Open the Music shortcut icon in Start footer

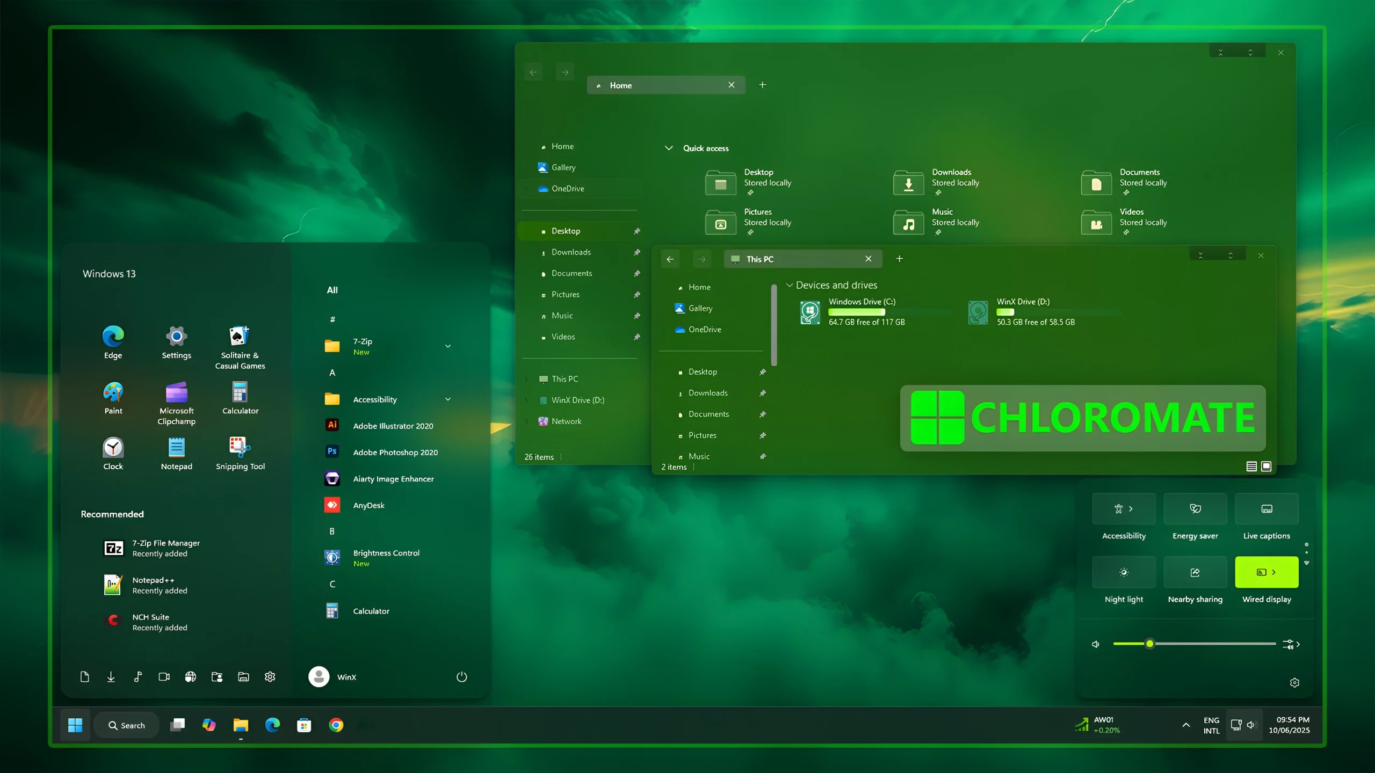[x=137, y=677]
